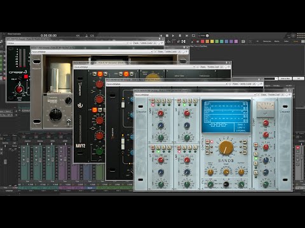Pick the blue color swatch in the toolbar
The width and height of the screenshot is (305, 228).
point(226,41)
